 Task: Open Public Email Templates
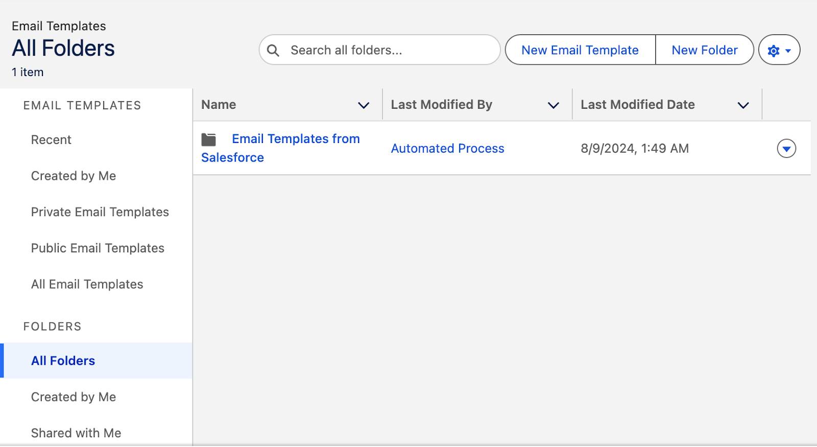(x=98, y=248)
